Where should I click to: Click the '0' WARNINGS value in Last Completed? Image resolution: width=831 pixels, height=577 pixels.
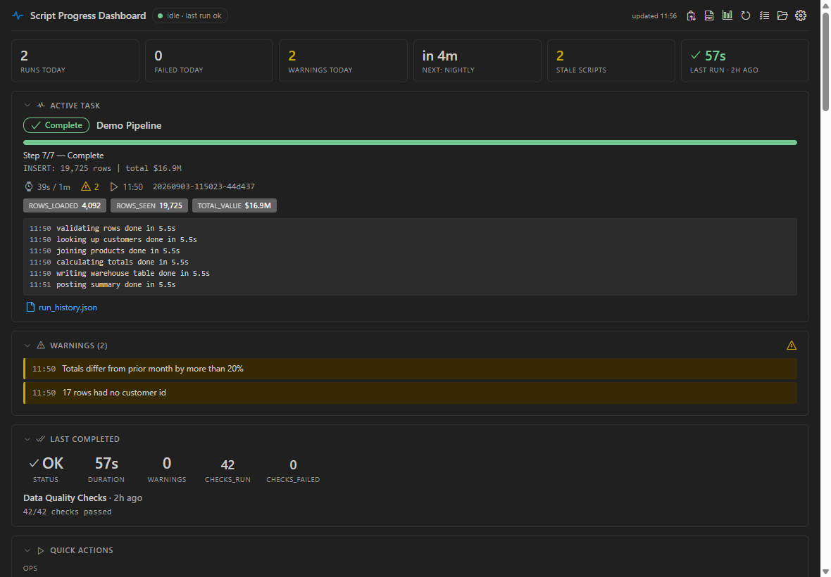click(167, 463)
